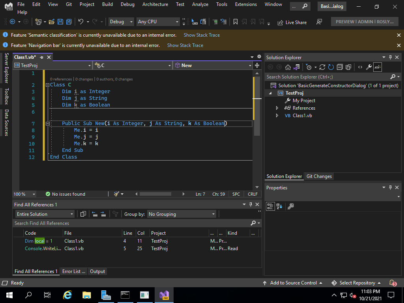
Task: Open the Debug configuration dropdown
Action: pos(121,22)
